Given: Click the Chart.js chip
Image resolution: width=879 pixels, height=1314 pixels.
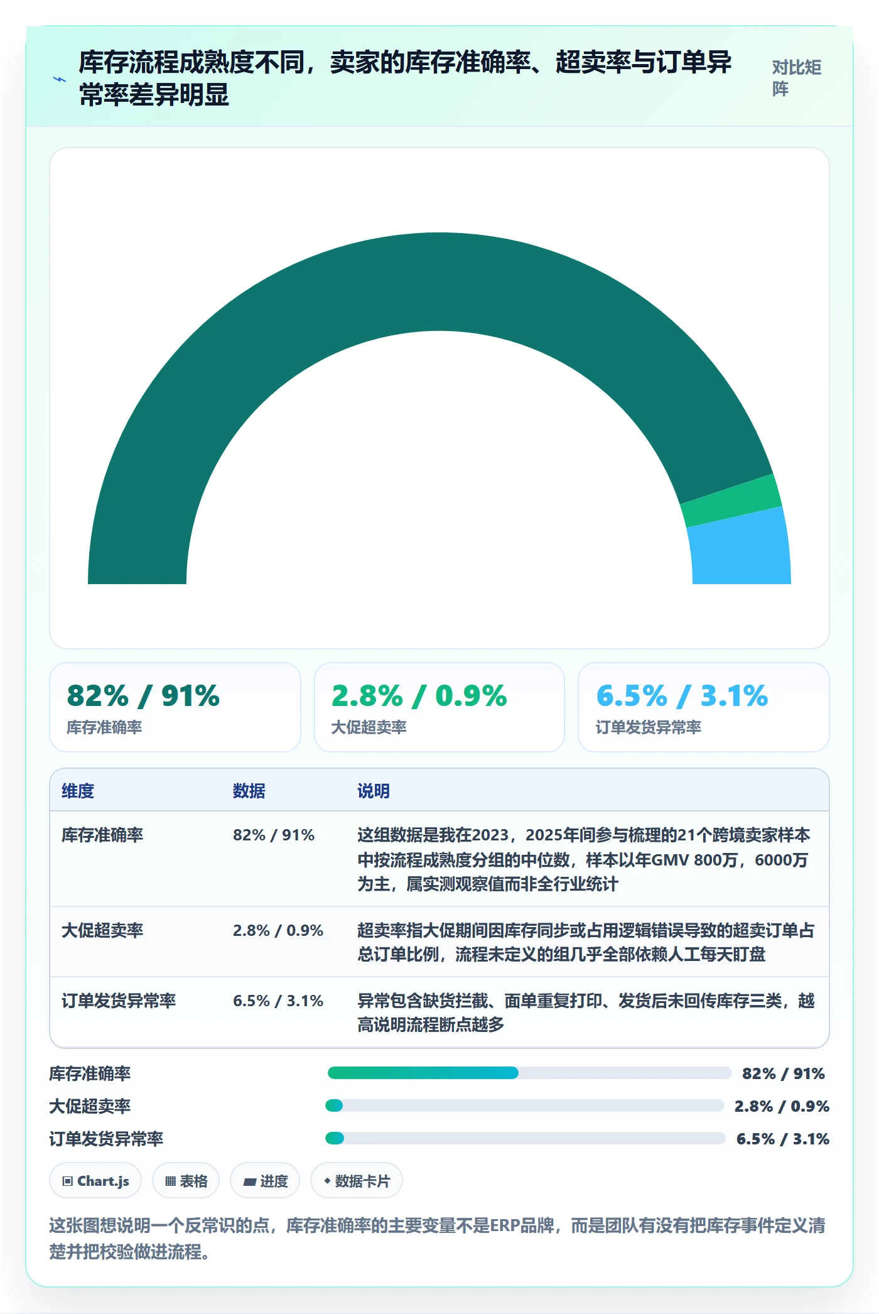Looking at the screenshot, I should 95,1181.
